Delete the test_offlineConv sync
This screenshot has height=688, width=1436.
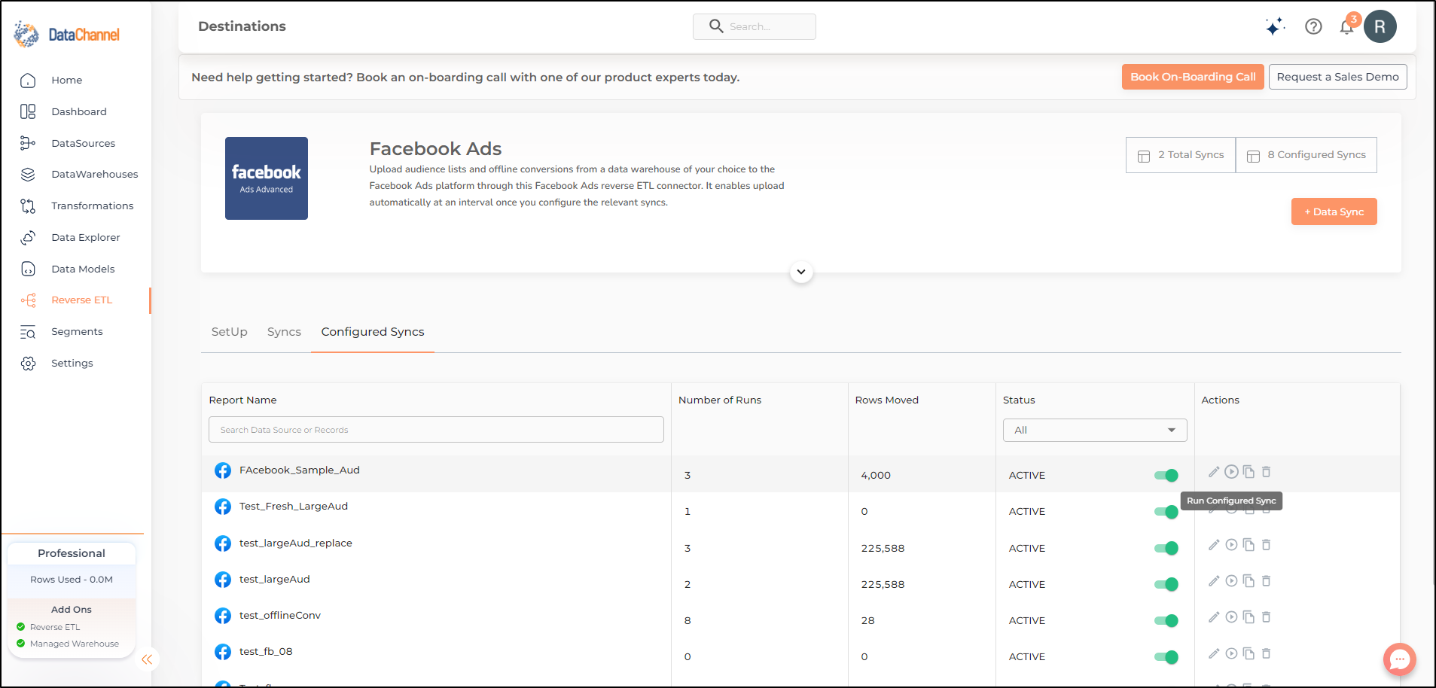click(x=1266, y=617)
